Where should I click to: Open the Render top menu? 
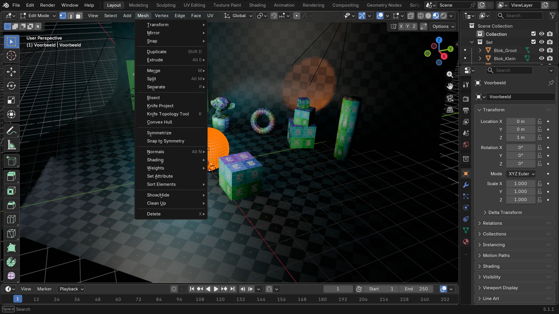[47, 5]
